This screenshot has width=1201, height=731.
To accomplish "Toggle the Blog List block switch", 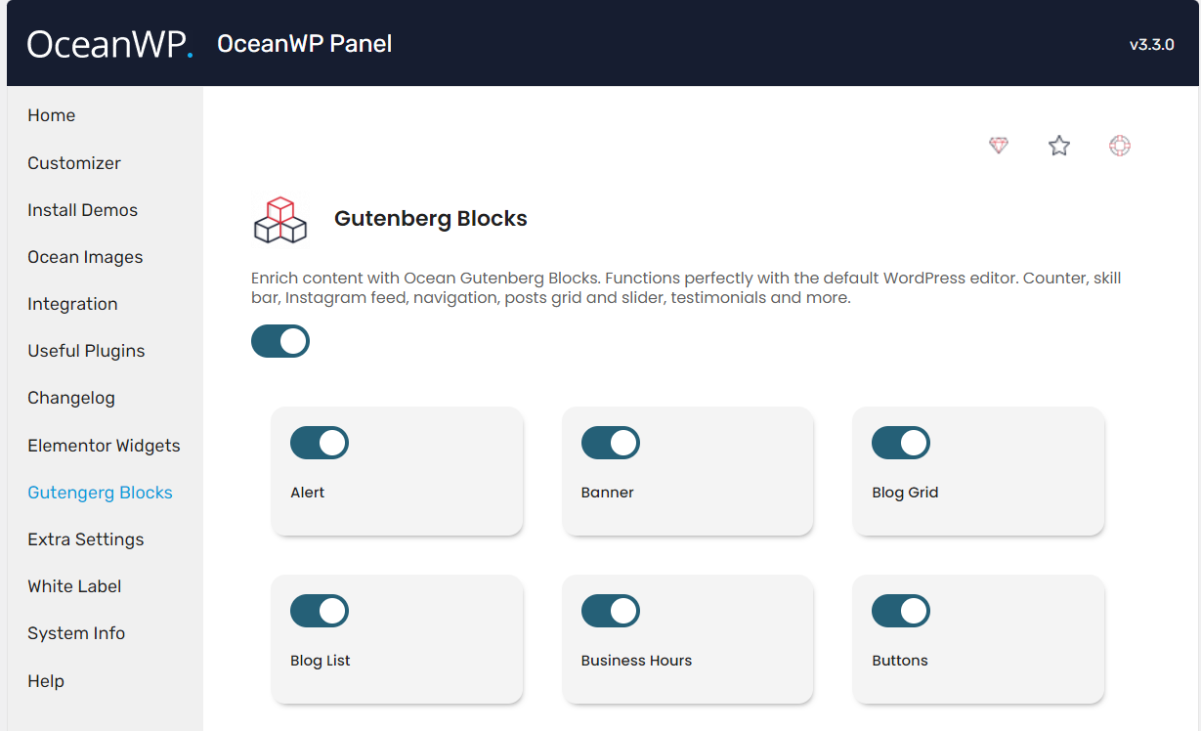I will (x=320, y=611).
